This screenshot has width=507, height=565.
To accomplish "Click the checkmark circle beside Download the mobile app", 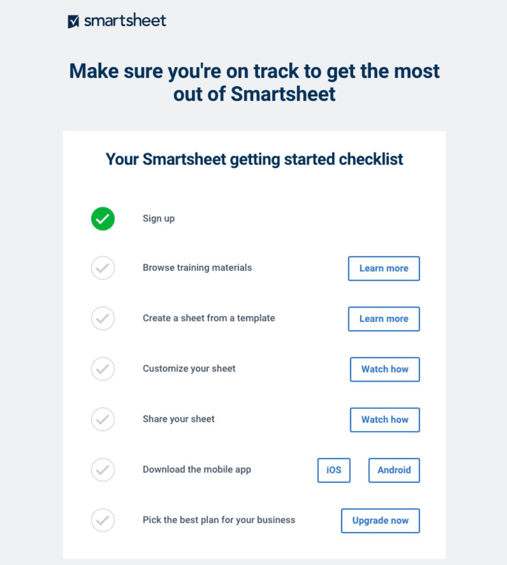I will tap(103, 470).
